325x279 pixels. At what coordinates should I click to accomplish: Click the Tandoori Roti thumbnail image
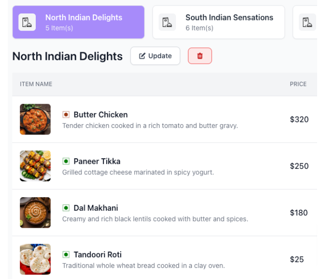35,259
